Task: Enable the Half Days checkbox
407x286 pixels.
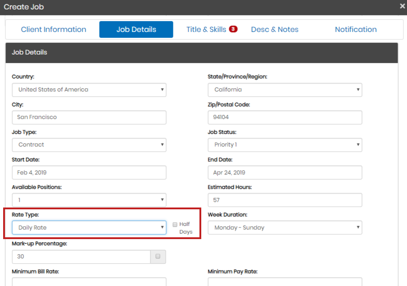Action: pos(175,224)
